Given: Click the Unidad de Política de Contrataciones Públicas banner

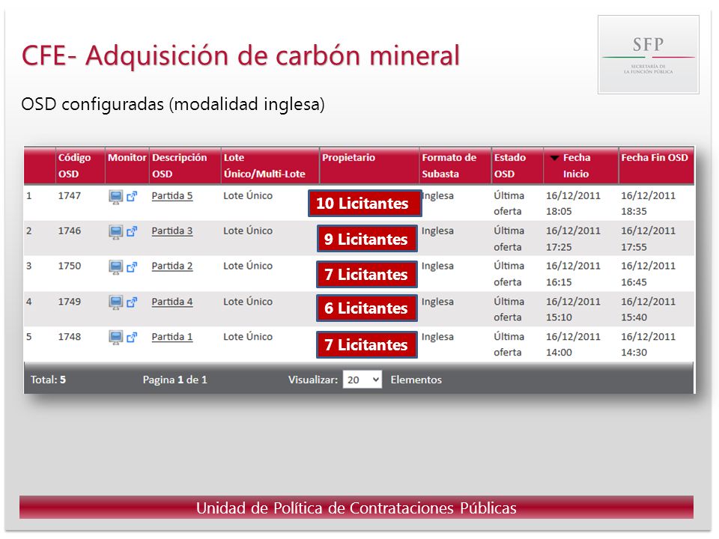Looking at the screenshot, I should pos(357,508).
